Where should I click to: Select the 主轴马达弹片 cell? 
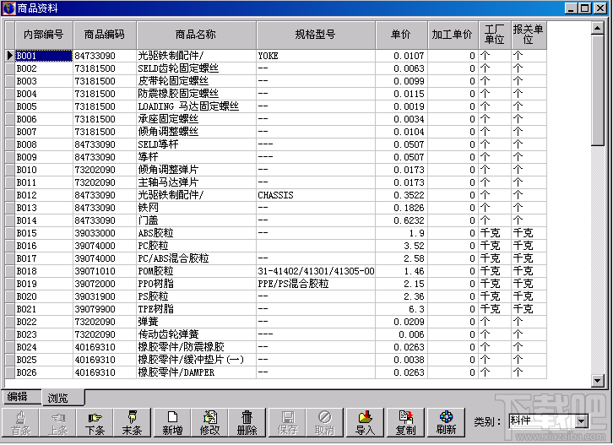click(196, 182)
